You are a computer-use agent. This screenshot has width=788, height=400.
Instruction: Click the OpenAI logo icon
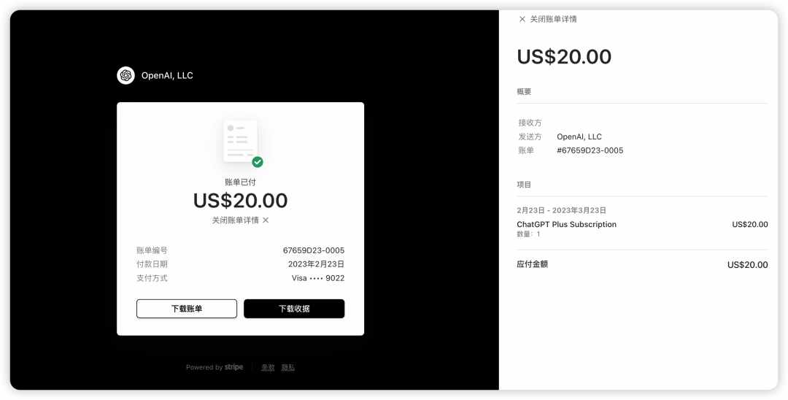125,75
